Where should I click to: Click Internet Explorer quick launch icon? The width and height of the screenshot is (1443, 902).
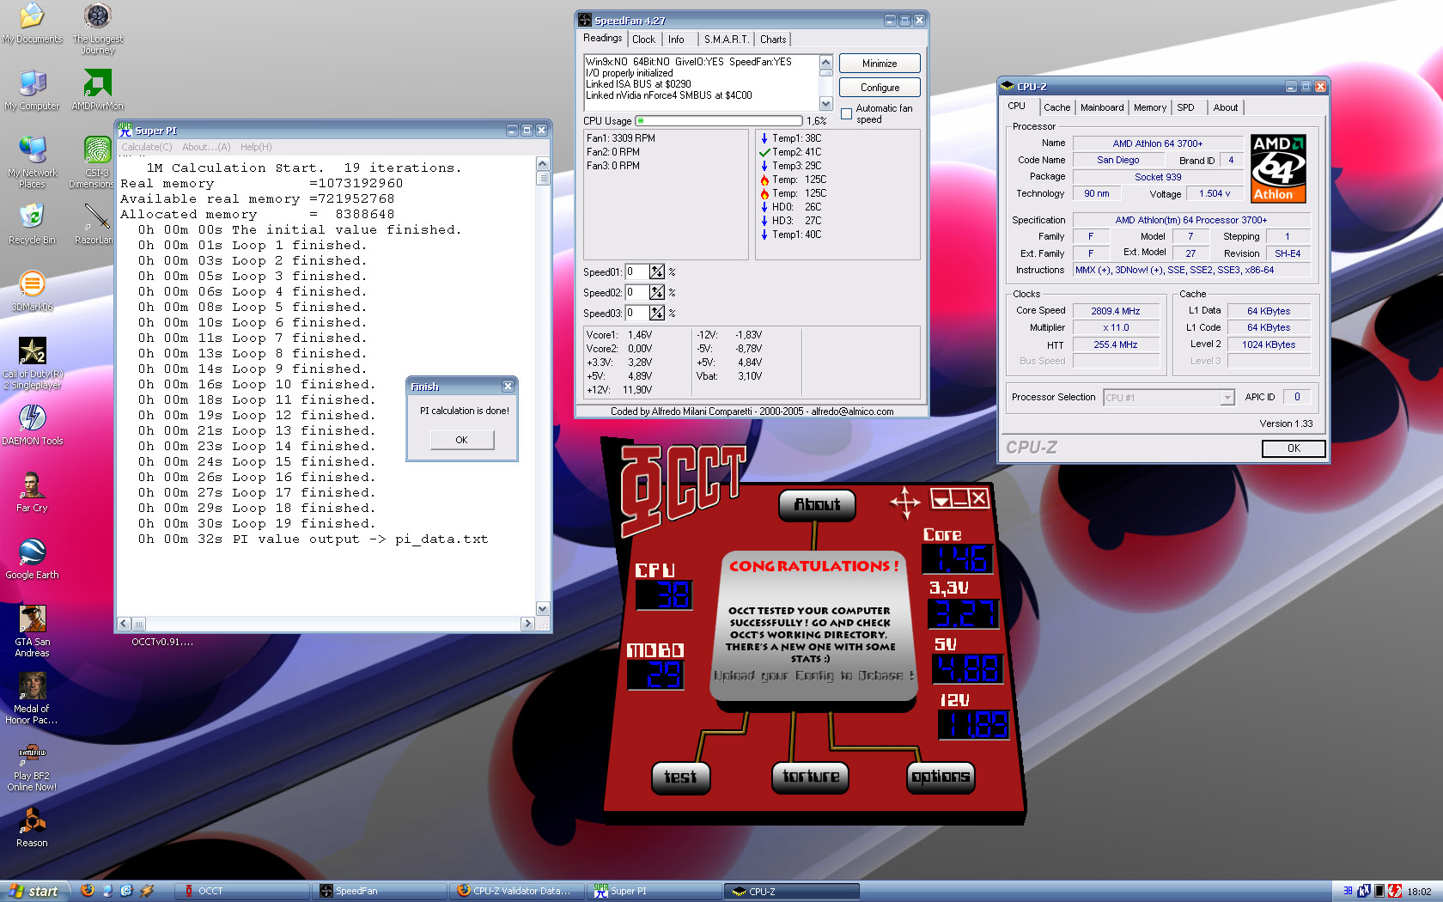pos(126,891)
